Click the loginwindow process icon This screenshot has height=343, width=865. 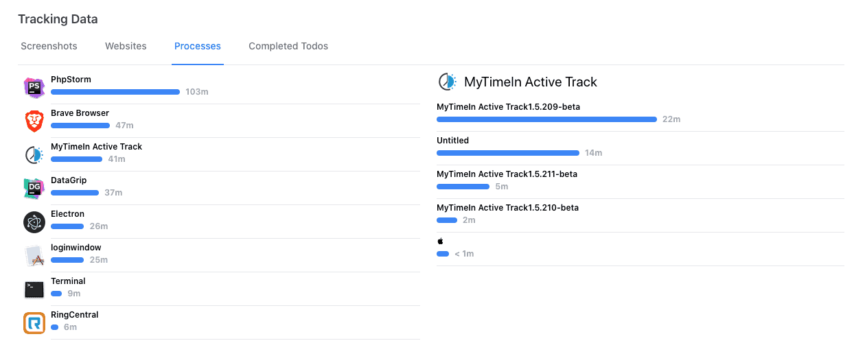click(34, 255)
